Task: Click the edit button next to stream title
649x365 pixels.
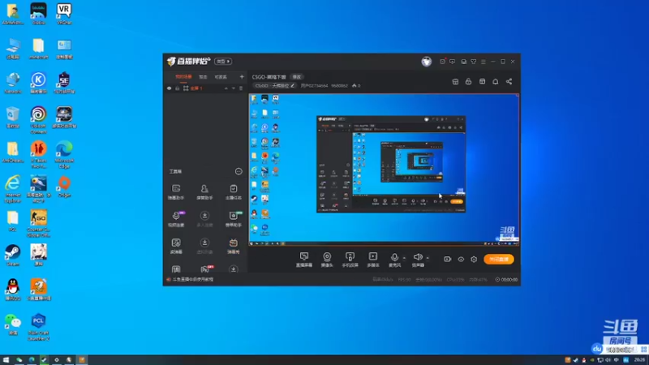Action: click(297, 77)
